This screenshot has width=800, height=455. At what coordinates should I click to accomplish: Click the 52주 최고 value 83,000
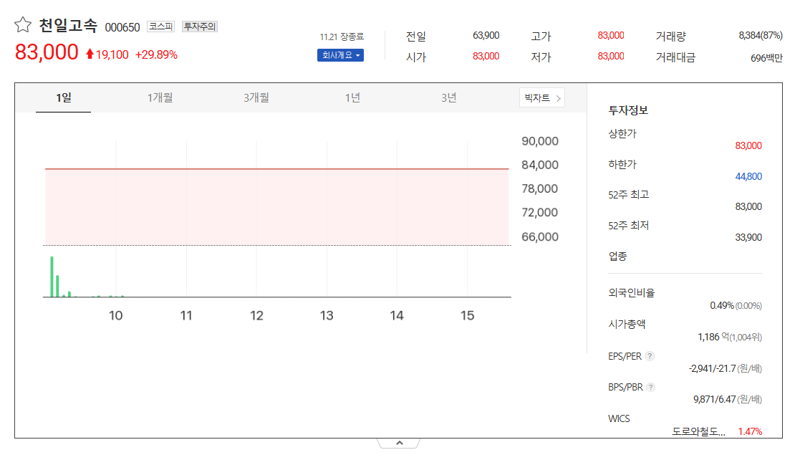(x=748, y=206)
